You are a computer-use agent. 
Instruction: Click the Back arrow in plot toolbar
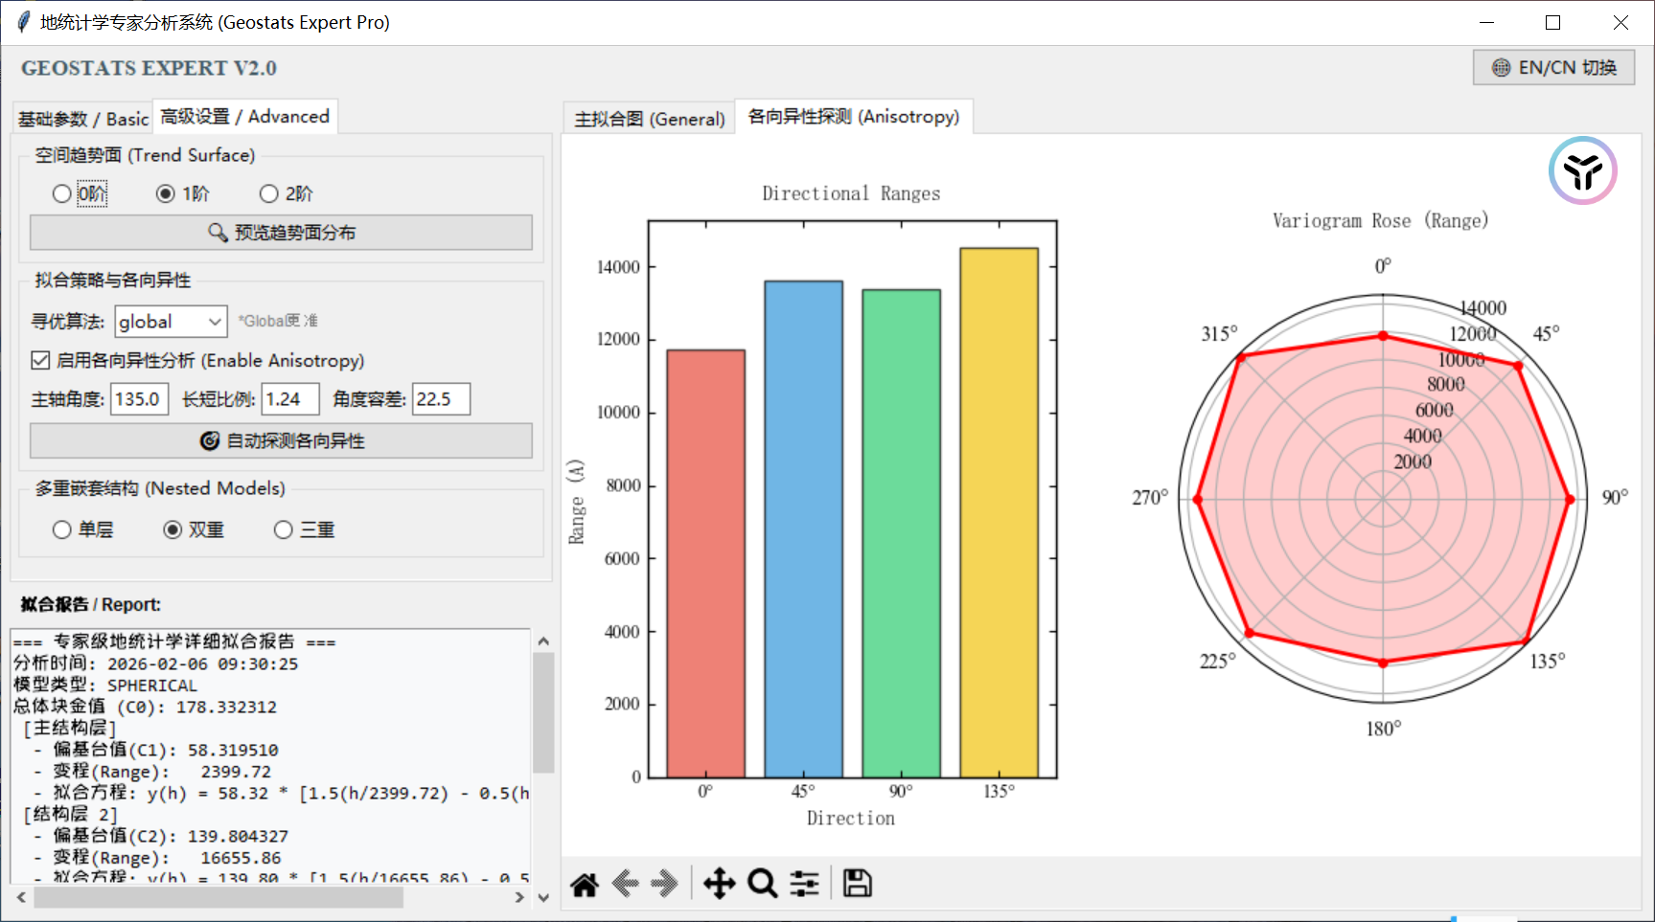pos(625,884)
